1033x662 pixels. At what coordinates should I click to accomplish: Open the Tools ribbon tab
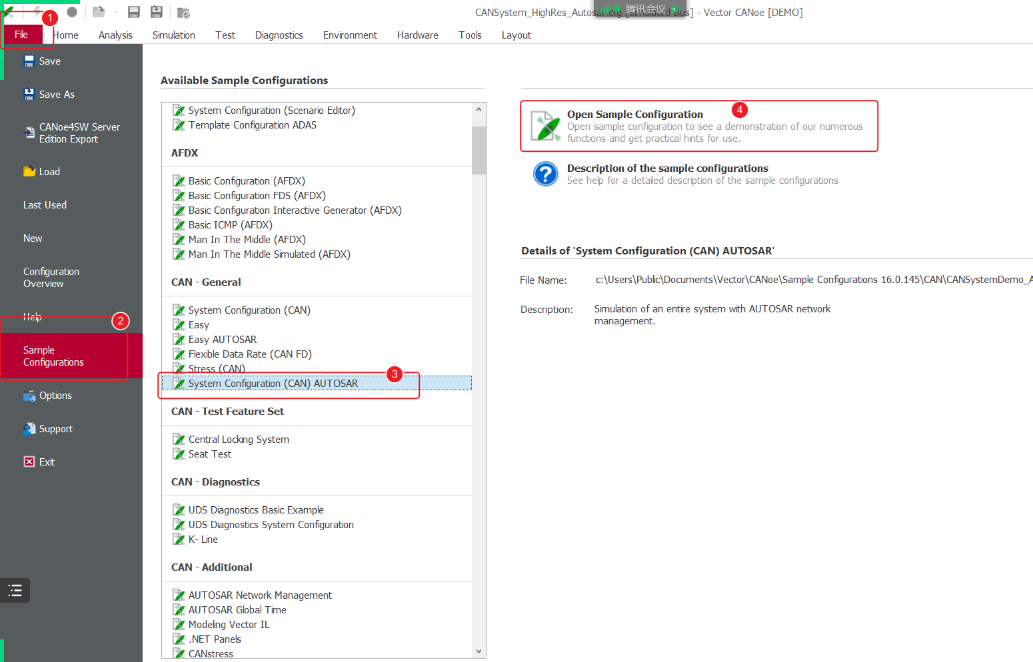click(x=470, y=35)
